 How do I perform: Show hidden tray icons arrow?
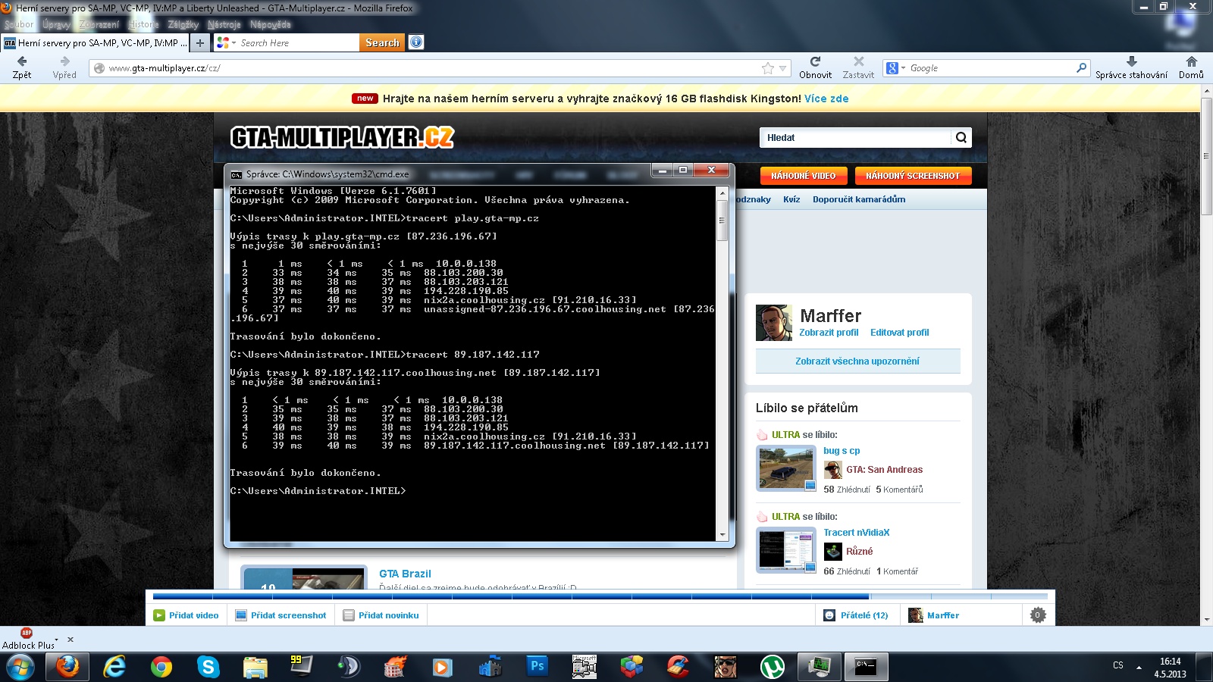[1139, 668]
